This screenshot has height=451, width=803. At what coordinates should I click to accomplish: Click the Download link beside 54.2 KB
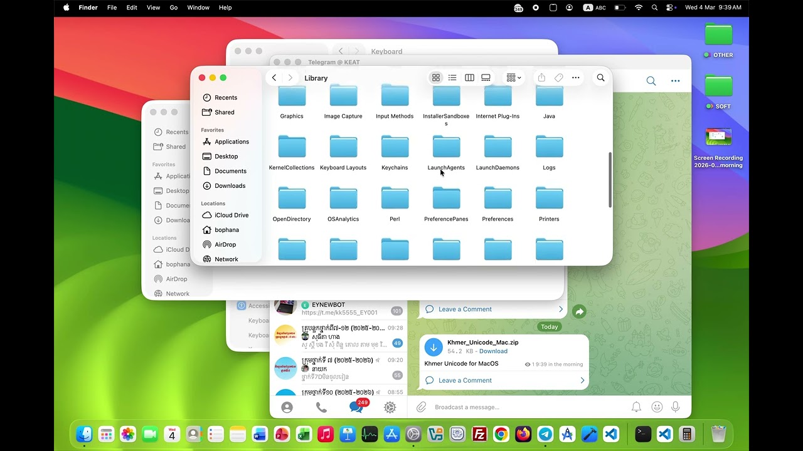(x=493, y=351)
